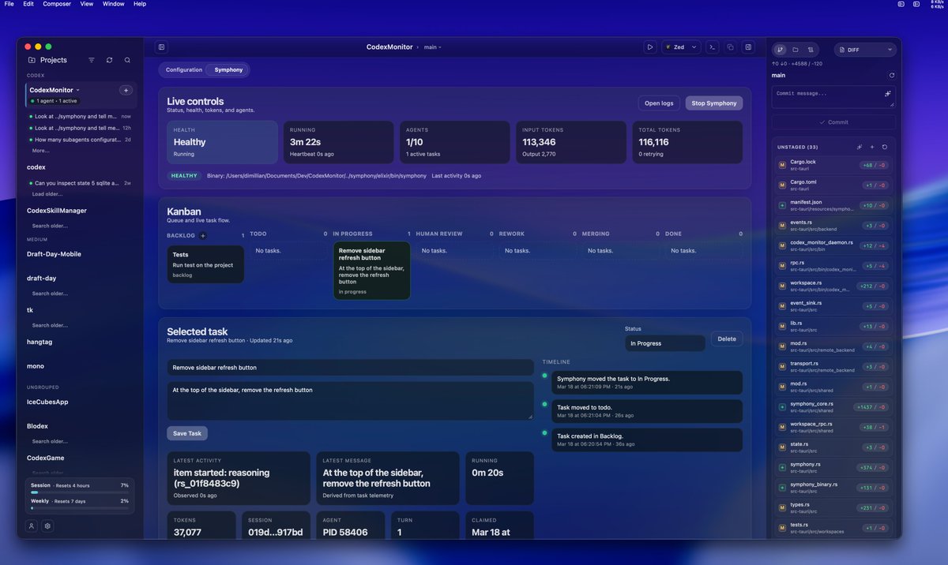The height and width of the screenshot is (565, 948).
Task: Discard all unstaged changes icon
Action: 885,147
